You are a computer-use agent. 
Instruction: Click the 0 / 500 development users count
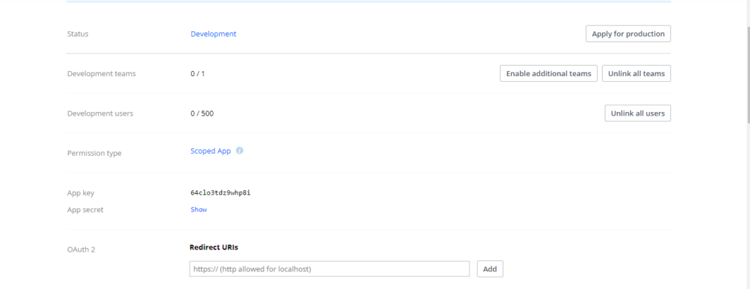(202, 113)
